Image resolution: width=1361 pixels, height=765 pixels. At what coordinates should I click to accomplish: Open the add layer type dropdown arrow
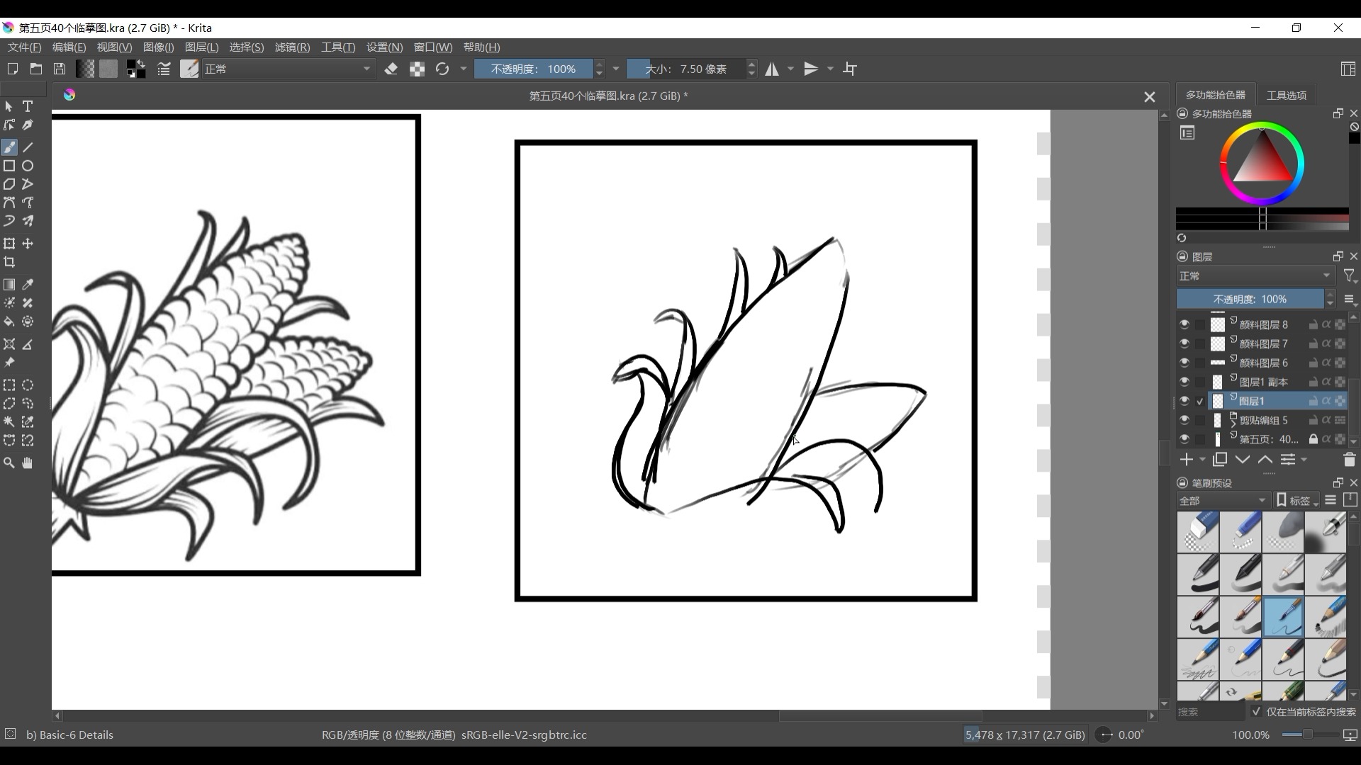click(1202, 460)
